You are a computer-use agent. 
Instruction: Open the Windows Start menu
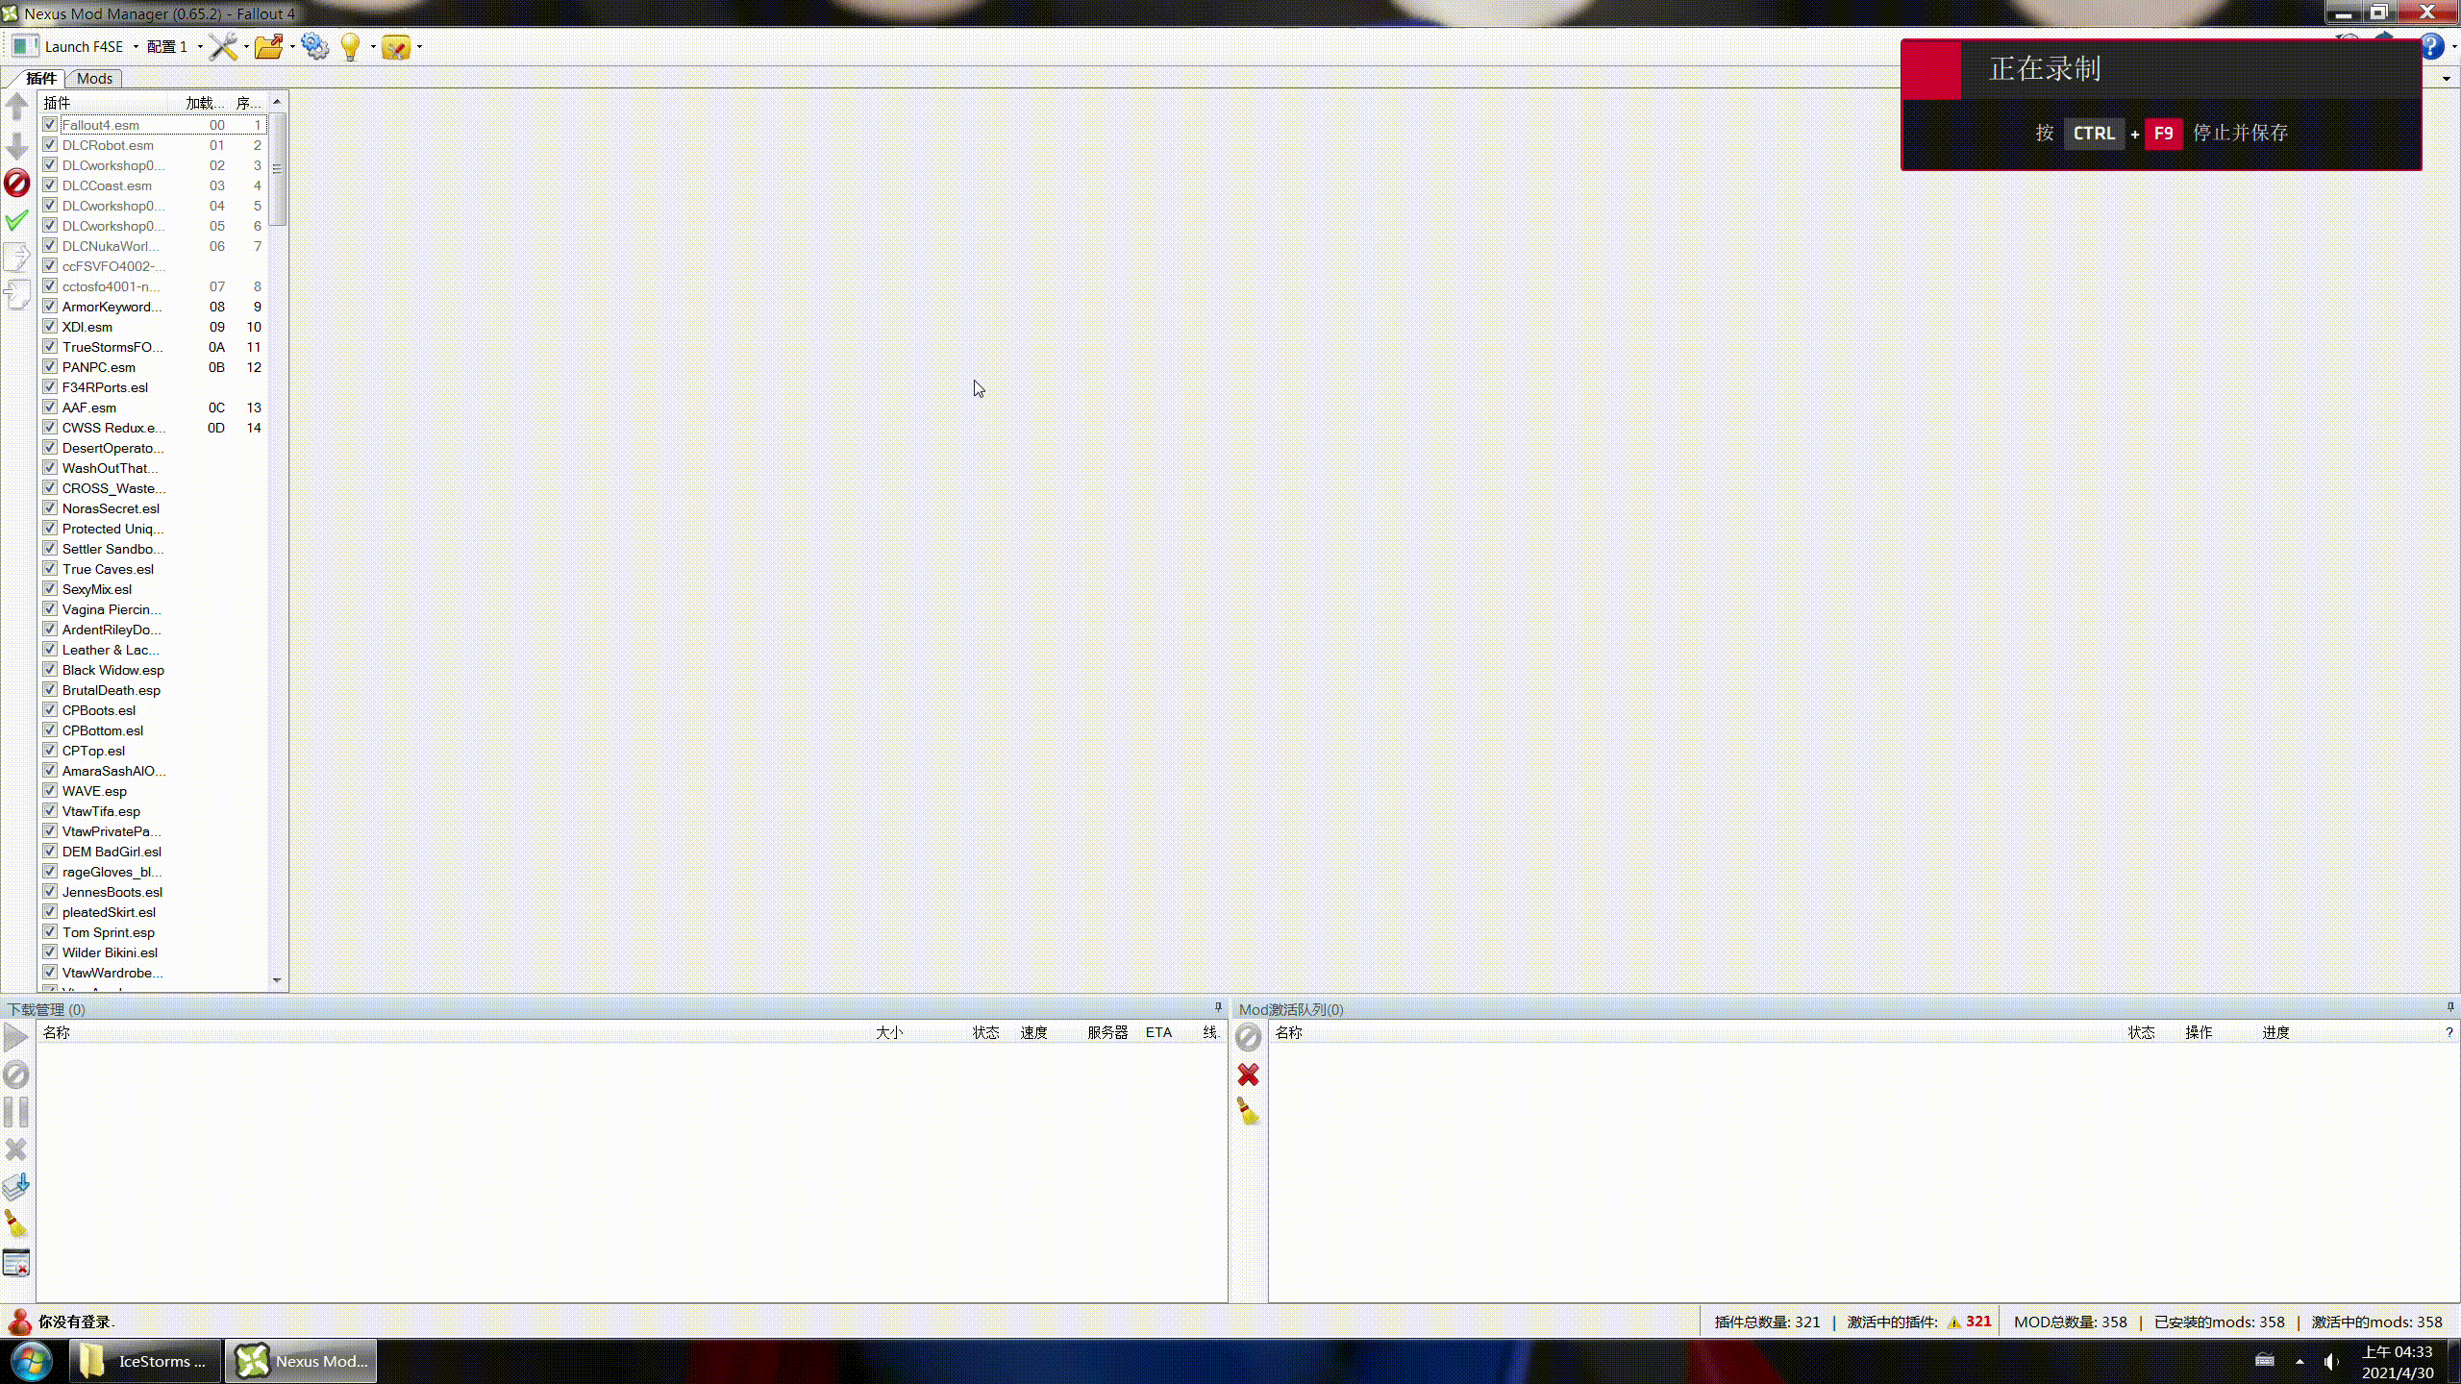click(x=31, y=1361)
